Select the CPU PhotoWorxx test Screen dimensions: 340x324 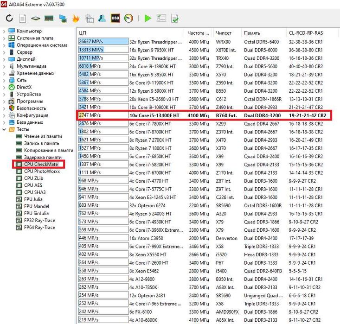[x=42, y=171]
